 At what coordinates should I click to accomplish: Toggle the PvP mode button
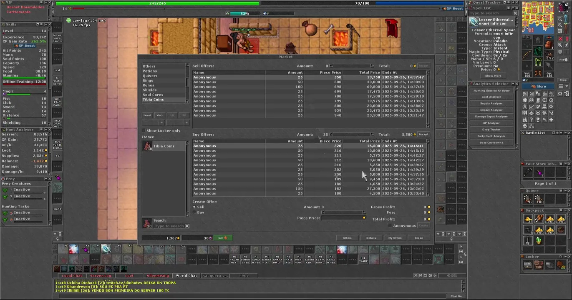click(x=563, y=60)
